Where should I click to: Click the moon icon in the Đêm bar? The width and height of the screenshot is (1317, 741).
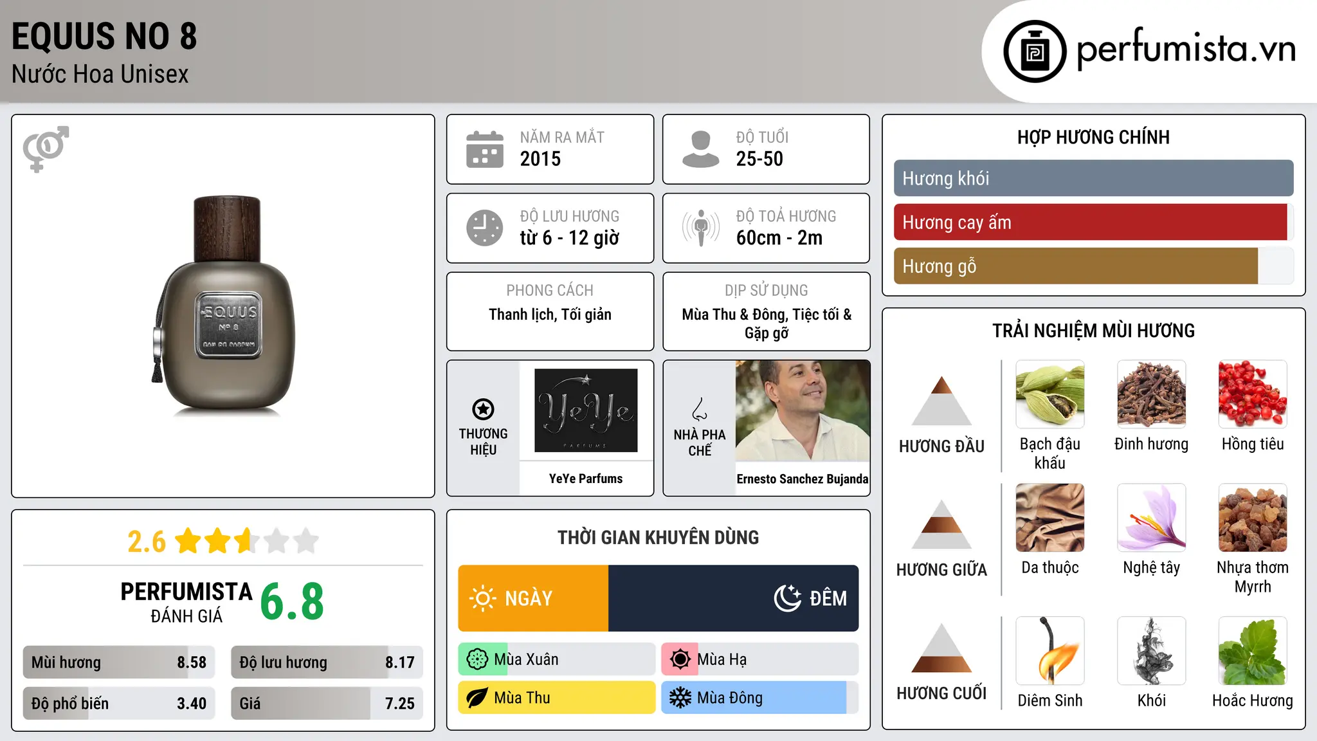pos(788,598)
